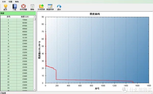Select the 23500 value in row 18

[x=25, y=70]
